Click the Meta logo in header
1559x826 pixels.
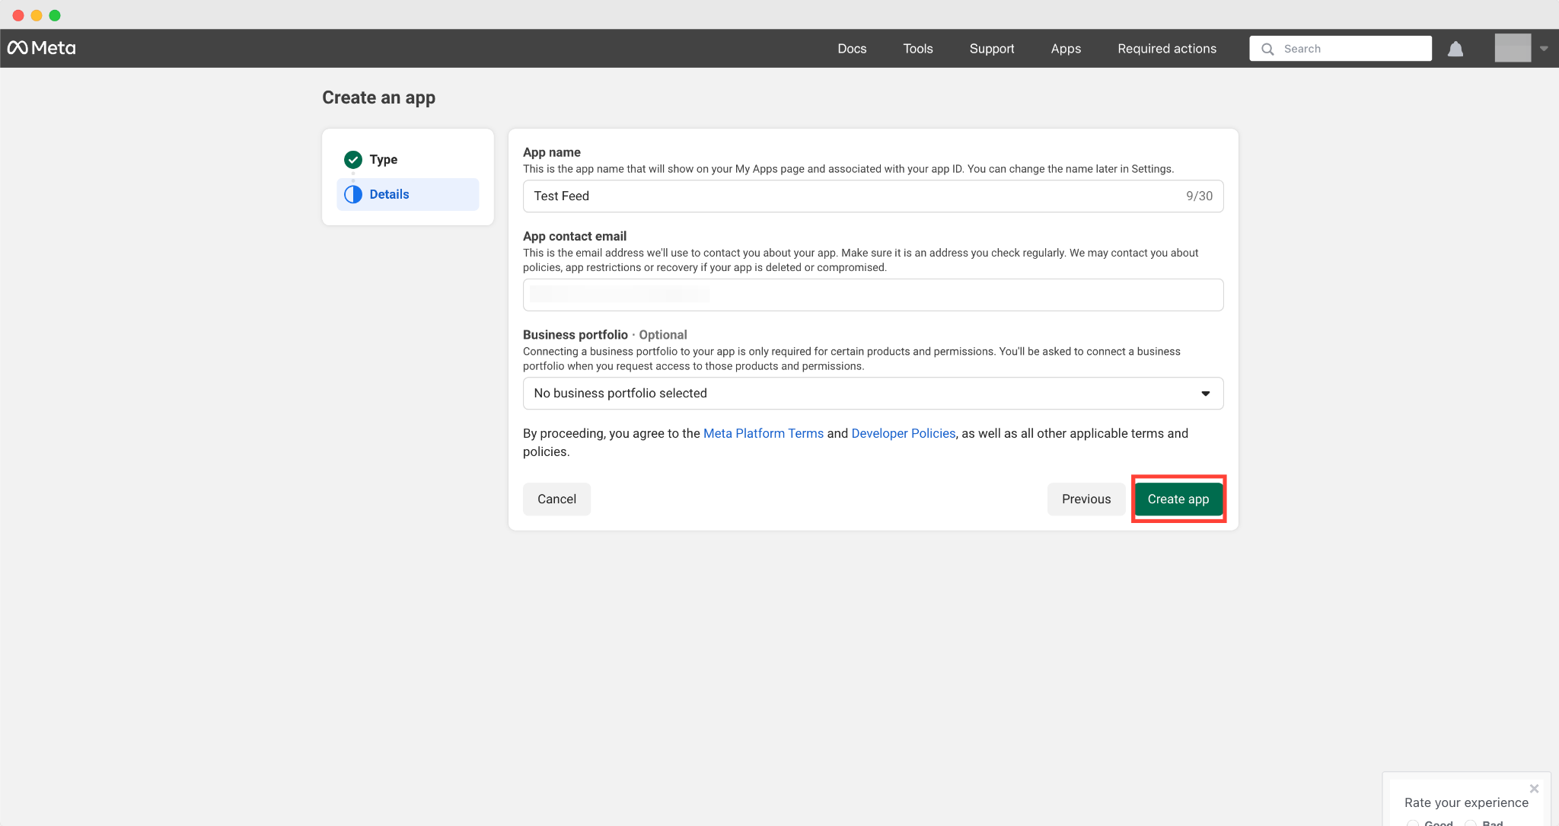[42, 48]
